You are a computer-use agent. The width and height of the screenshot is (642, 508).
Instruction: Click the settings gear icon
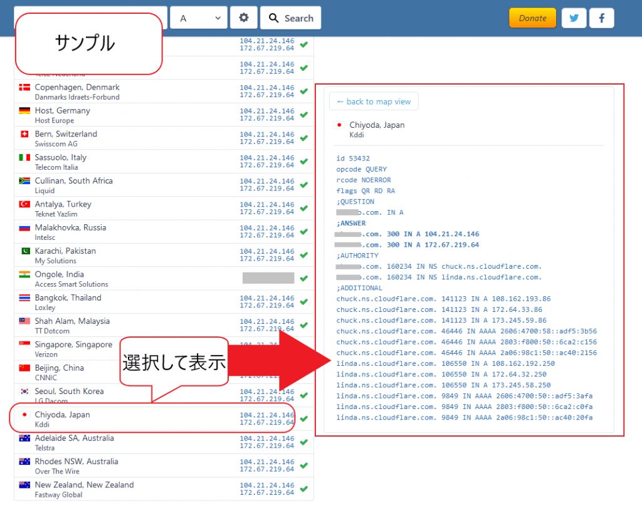coord(244,18)
